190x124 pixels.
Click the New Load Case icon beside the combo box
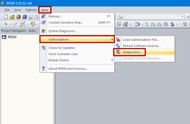[120, 17]
